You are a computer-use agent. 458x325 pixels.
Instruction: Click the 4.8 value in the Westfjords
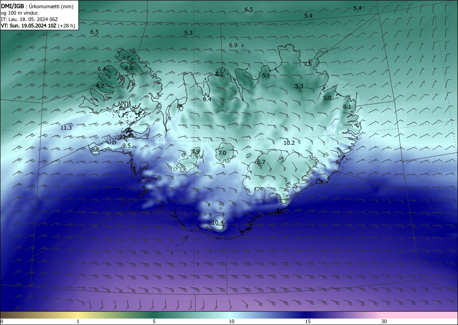[x=129, y=68]
